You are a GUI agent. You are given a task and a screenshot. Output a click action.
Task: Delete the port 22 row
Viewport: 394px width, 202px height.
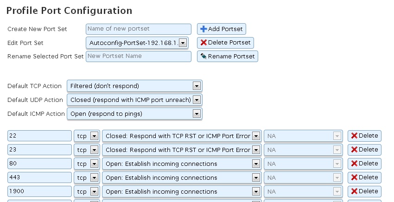[x=364, y=136]
